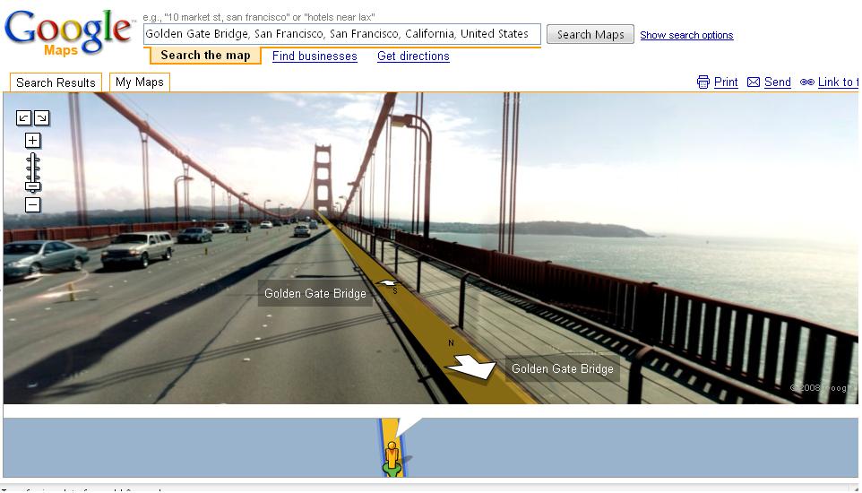Click the Golden Gate Bridge label near south arrow
This screenshot has height=493, width=862.
coord(315,293)
